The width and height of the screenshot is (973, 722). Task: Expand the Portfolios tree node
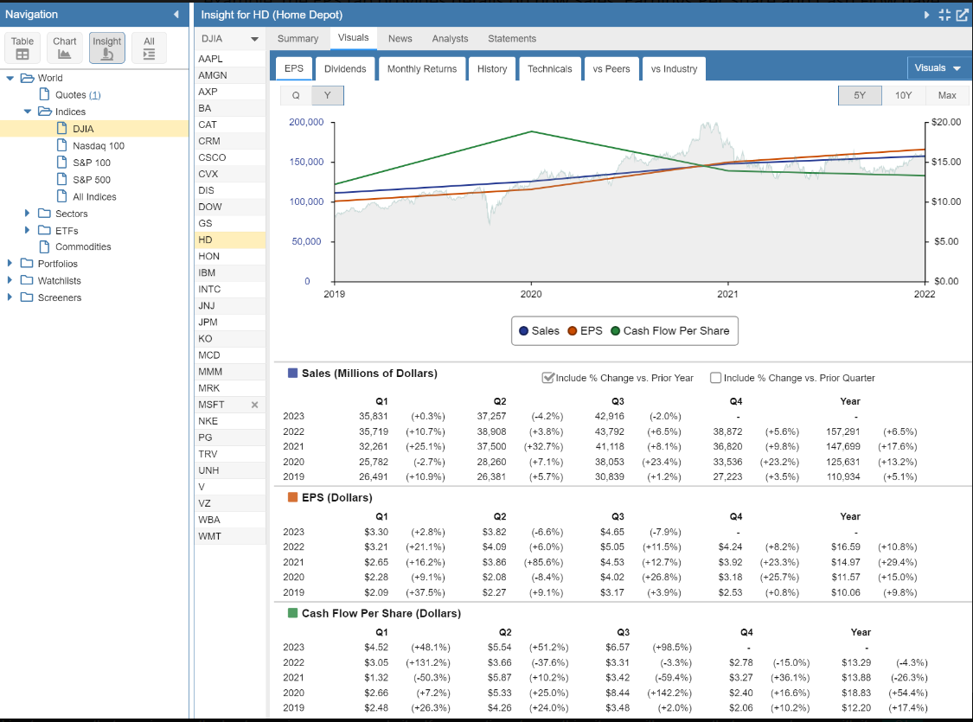pos(10,263)
